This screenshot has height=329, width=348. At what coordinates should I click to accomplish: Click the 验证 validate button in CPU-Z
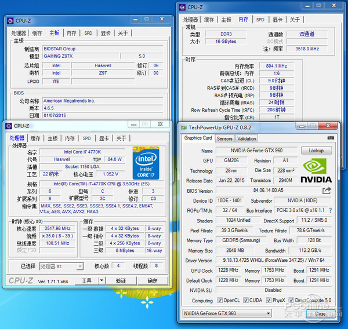(121, 281)
